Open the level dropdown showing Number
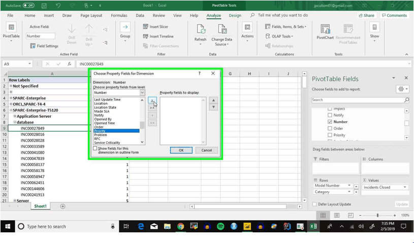The image size is (414, 243). click(142, 92)
